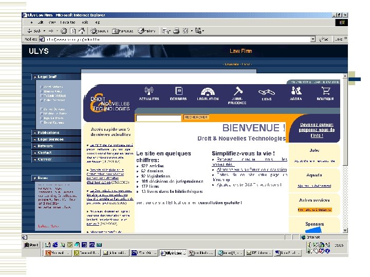Stop page loading with Stop icon

pos(64,31)
